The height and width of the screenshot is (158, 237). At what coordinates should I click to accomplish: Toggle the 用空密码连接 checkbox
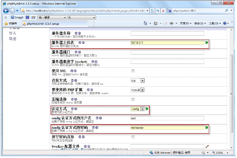133,137
